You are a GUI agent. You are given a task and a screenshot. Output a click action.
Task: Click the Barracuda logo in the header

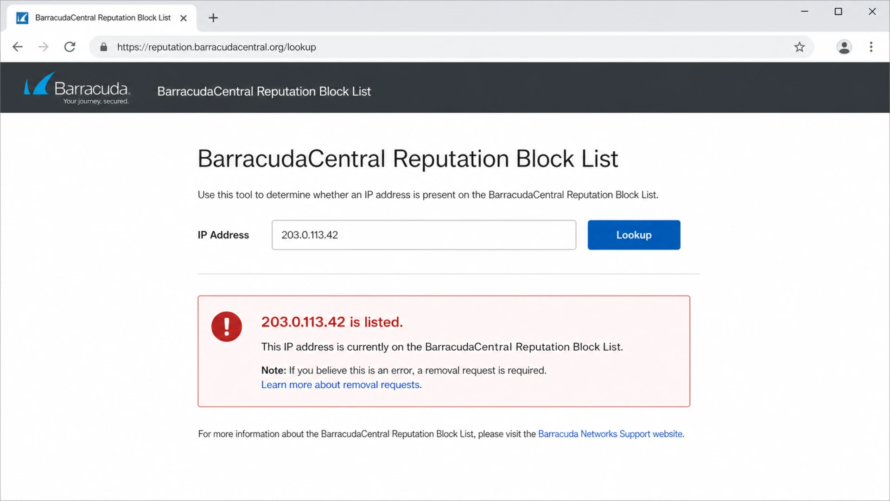click(77, 88)
